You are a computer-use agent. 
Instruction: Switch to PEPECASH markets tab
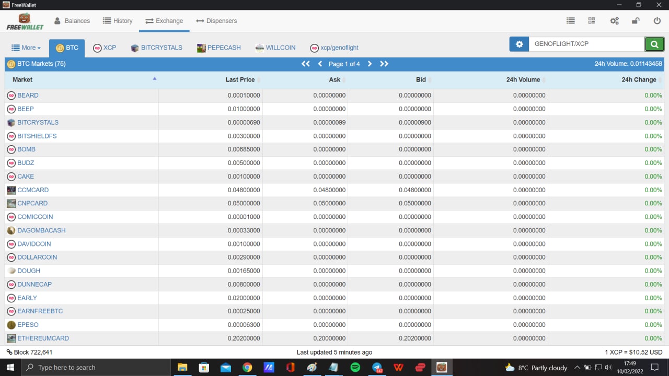(219, 48)
